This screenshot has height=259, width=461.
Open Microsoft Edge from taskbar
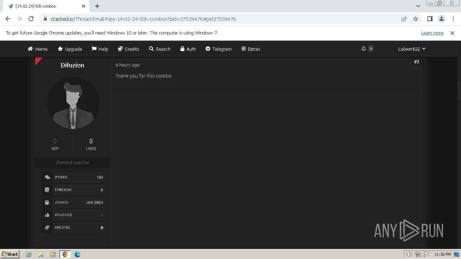(x=77, y=254)
